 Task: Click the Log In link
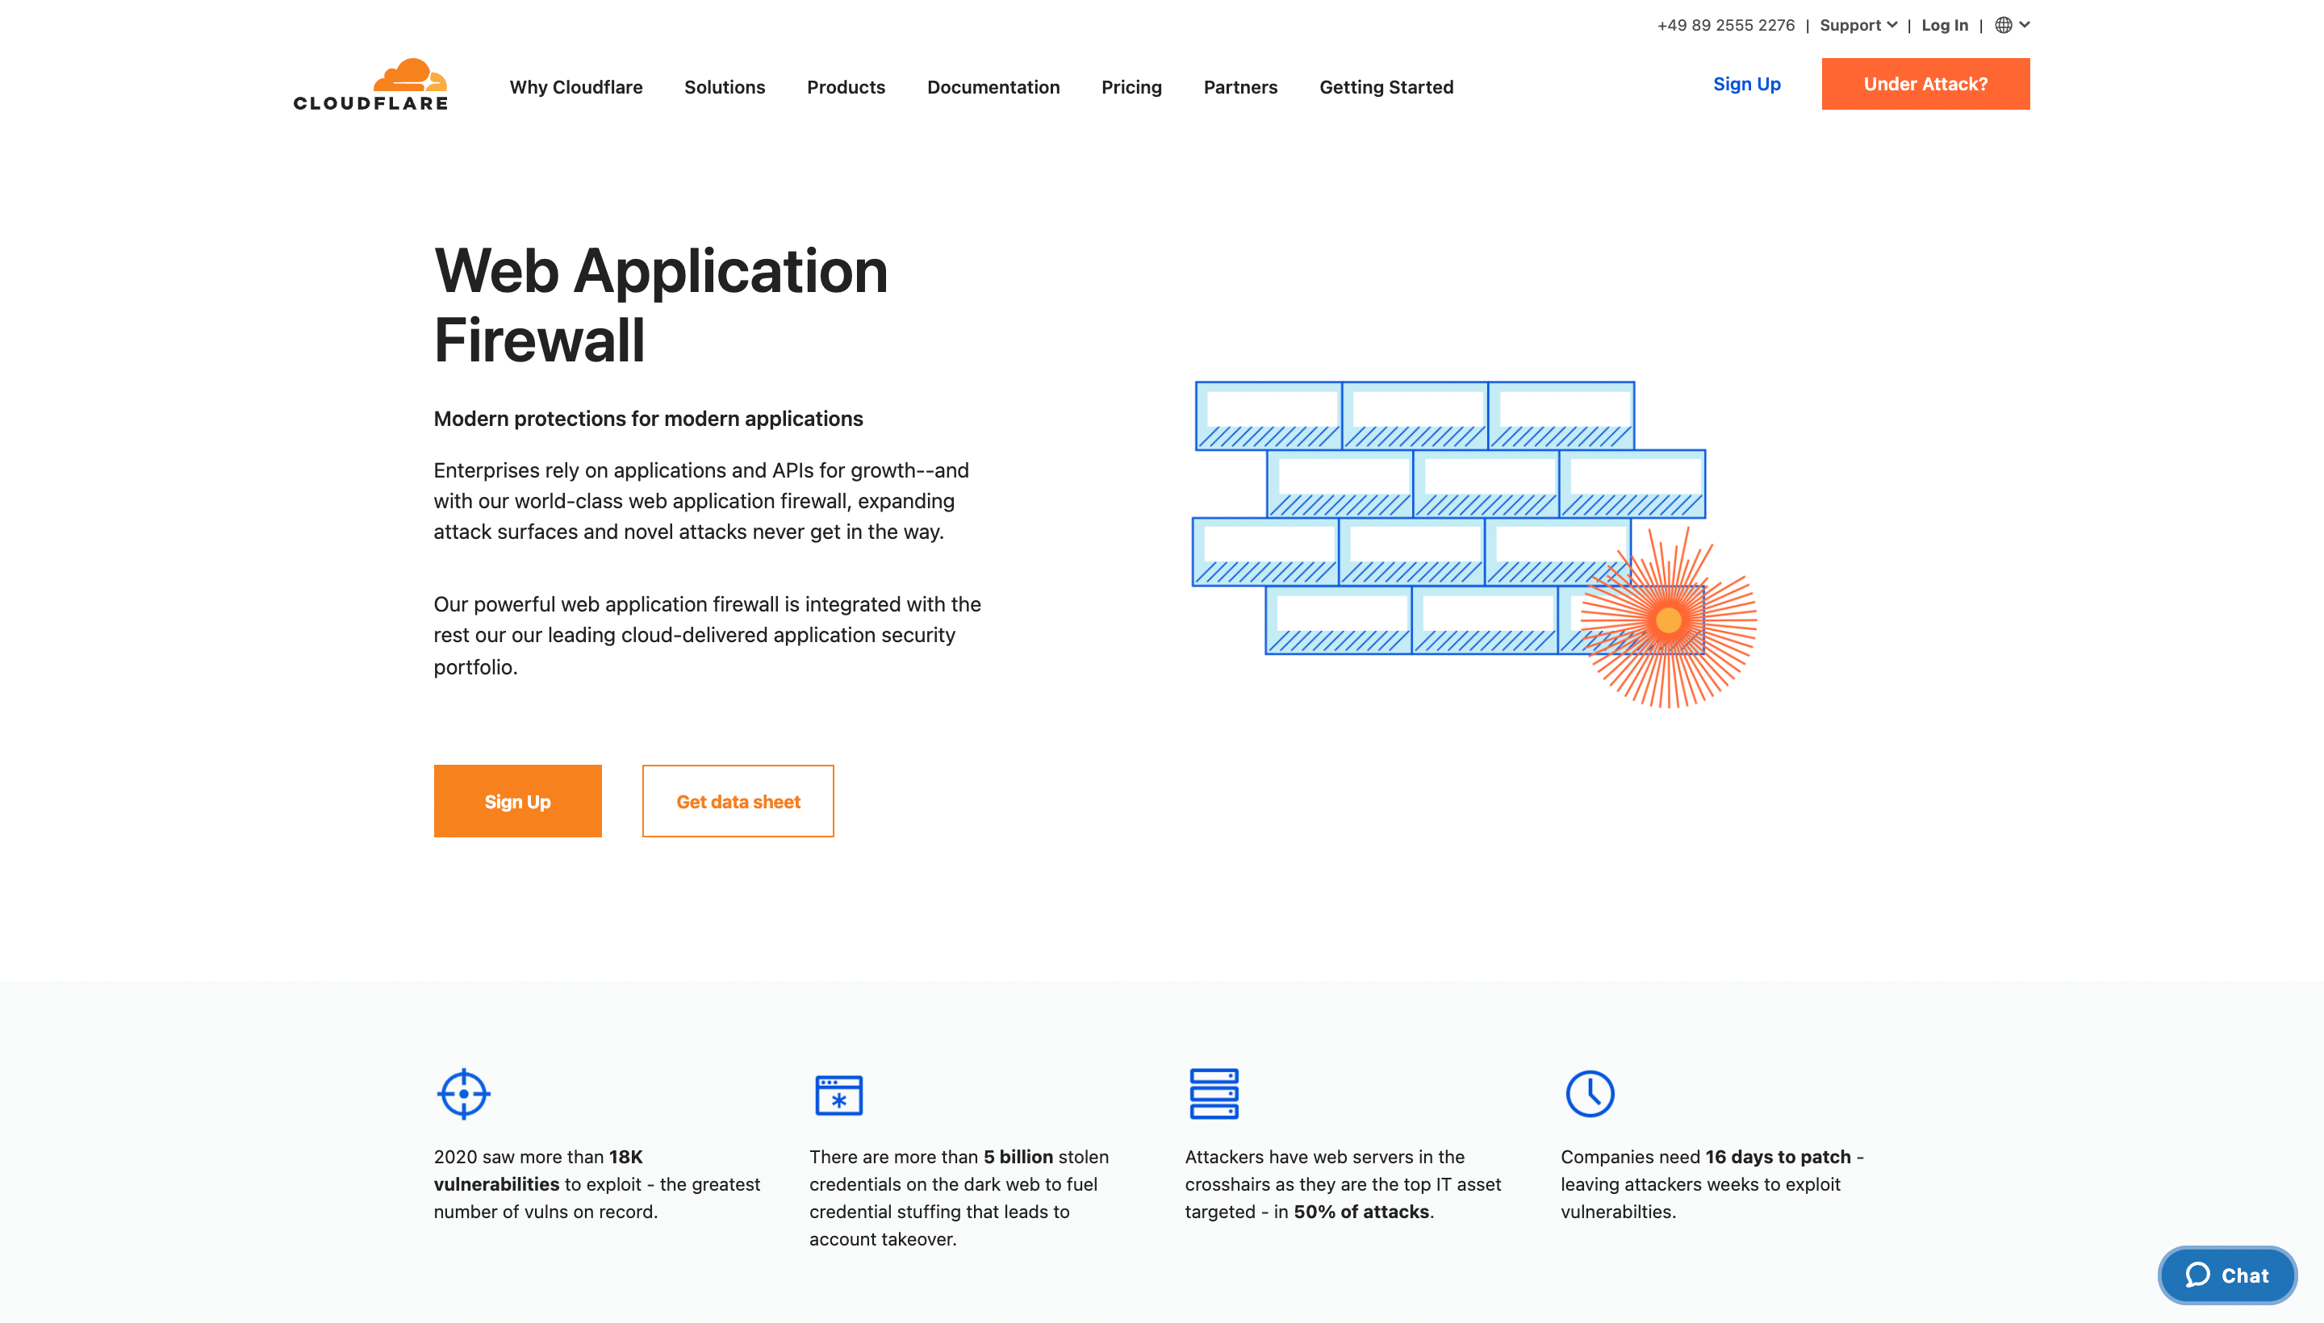pos(1944,26)
